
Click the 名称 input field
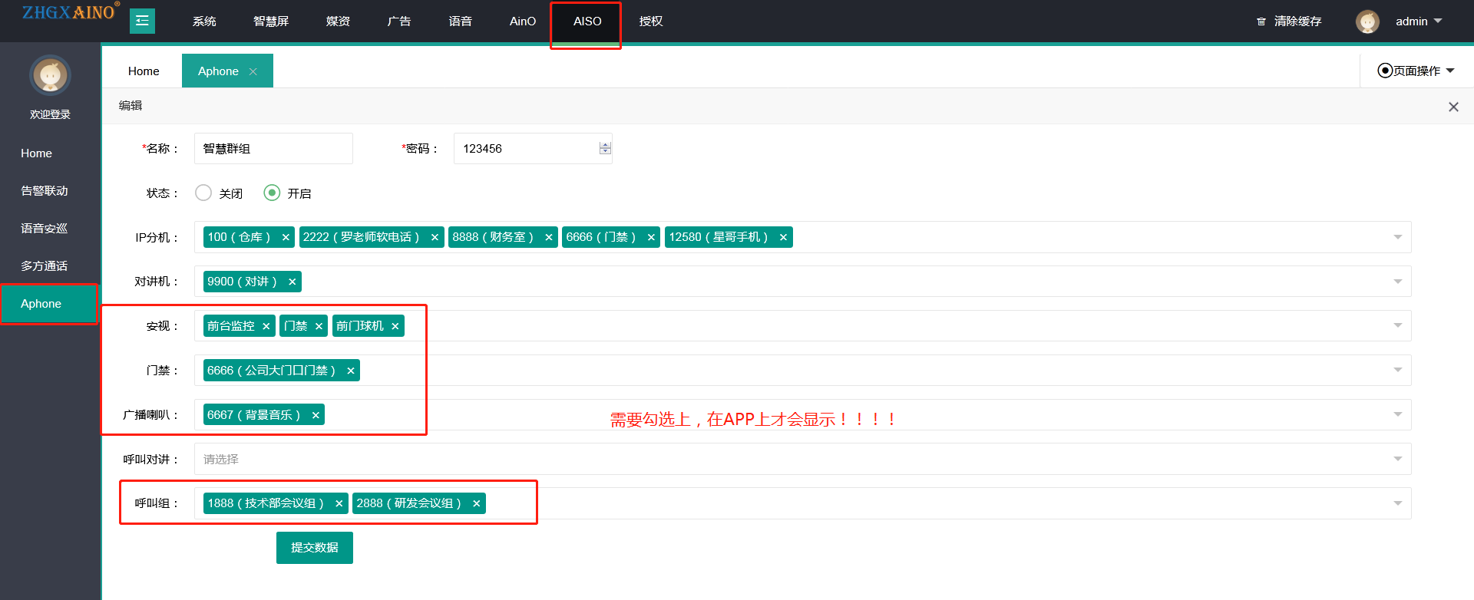(273, 149)
